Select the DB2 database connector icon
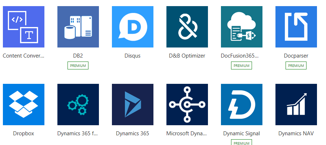The height and width of the screenshot is (145, 326). tap(78, 27)
